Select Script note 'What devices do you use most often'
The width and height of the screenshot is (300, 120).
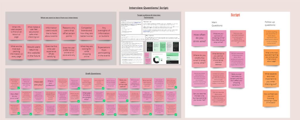tap(218, 59)
